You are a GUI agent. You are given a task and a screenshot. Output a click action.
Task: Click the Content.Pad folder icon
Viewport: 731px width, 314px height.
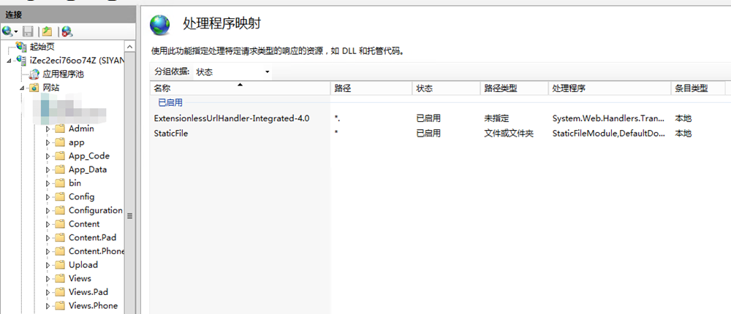(x=59, y=237)
